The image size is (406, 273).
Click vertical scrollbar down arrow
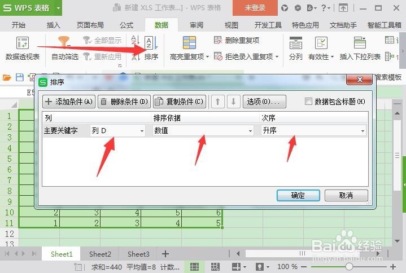(397, 241)
